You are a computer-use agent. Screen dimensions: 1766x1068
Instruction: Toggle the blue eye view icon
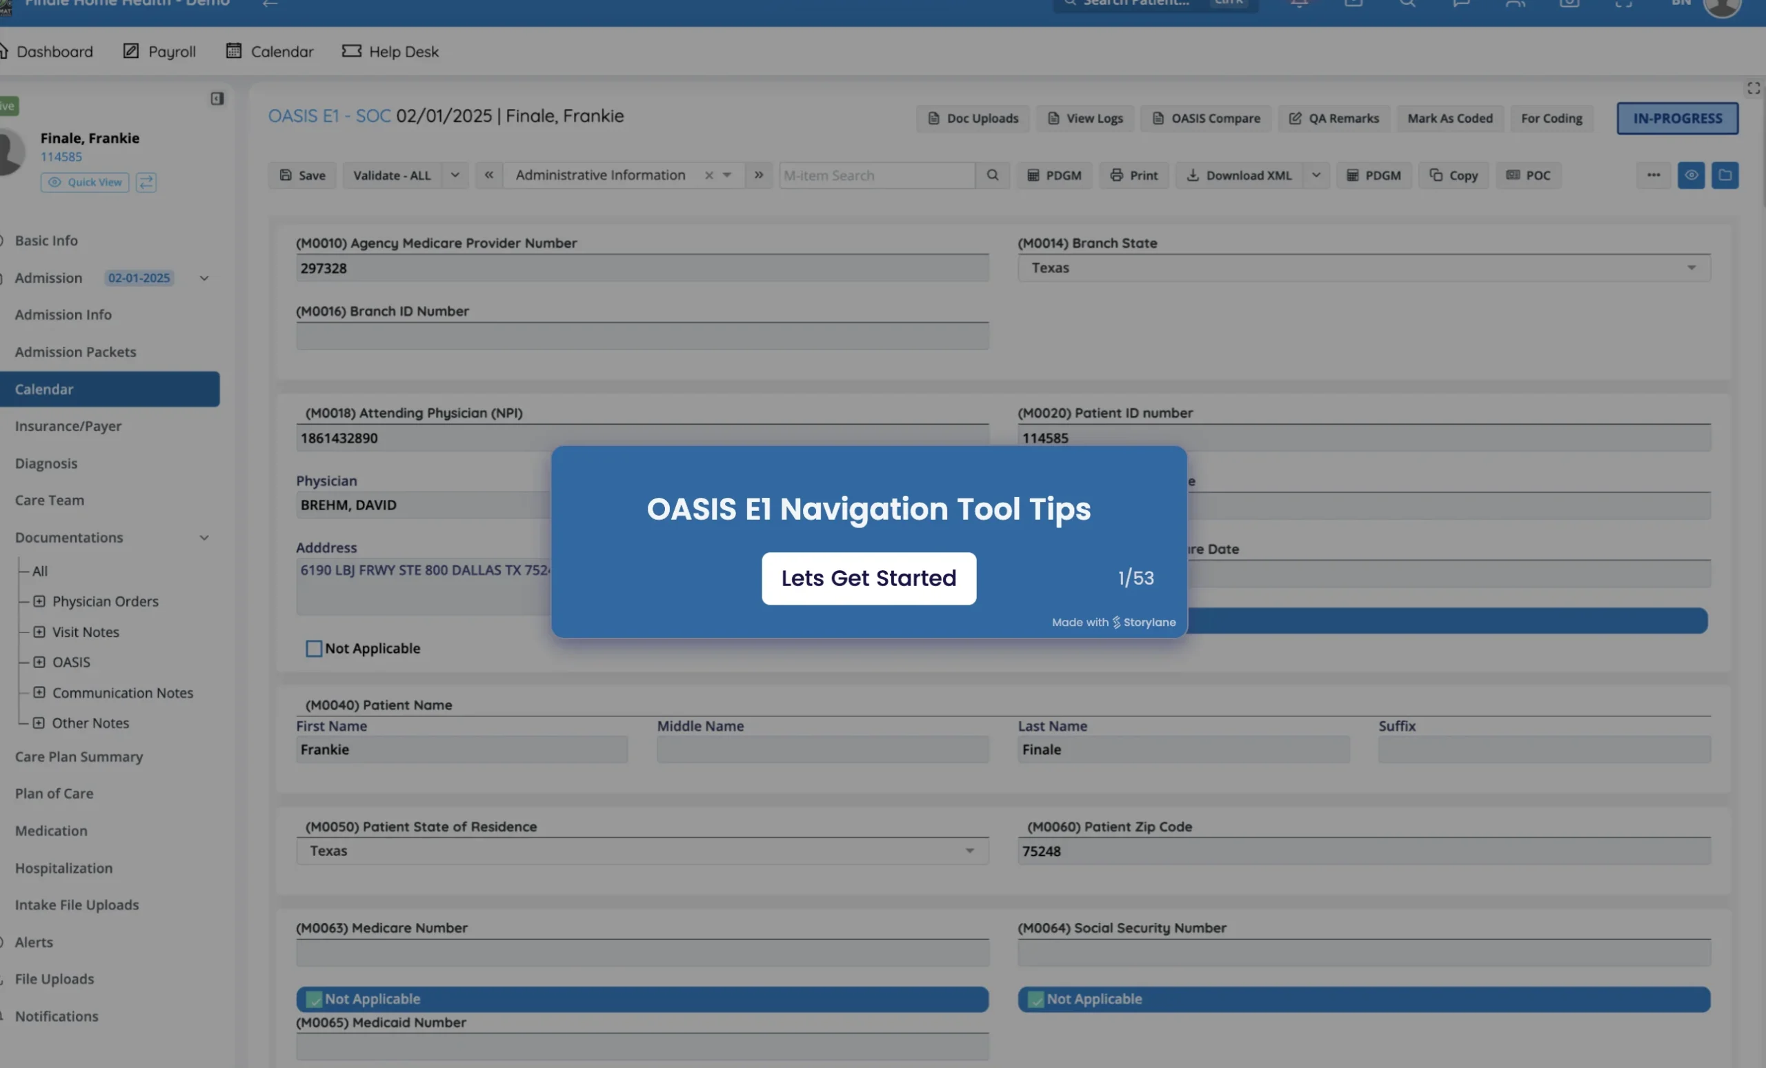[1691, 174]
